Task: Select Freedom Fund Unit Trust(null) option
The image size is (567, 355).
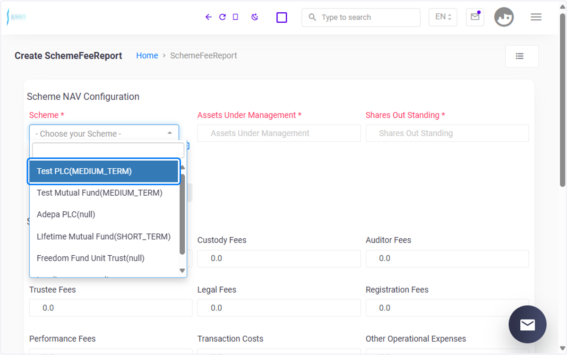Action: pyautogui.click(x=104, y=258)
